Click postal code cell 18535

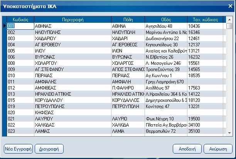click(x=205, y=75)
